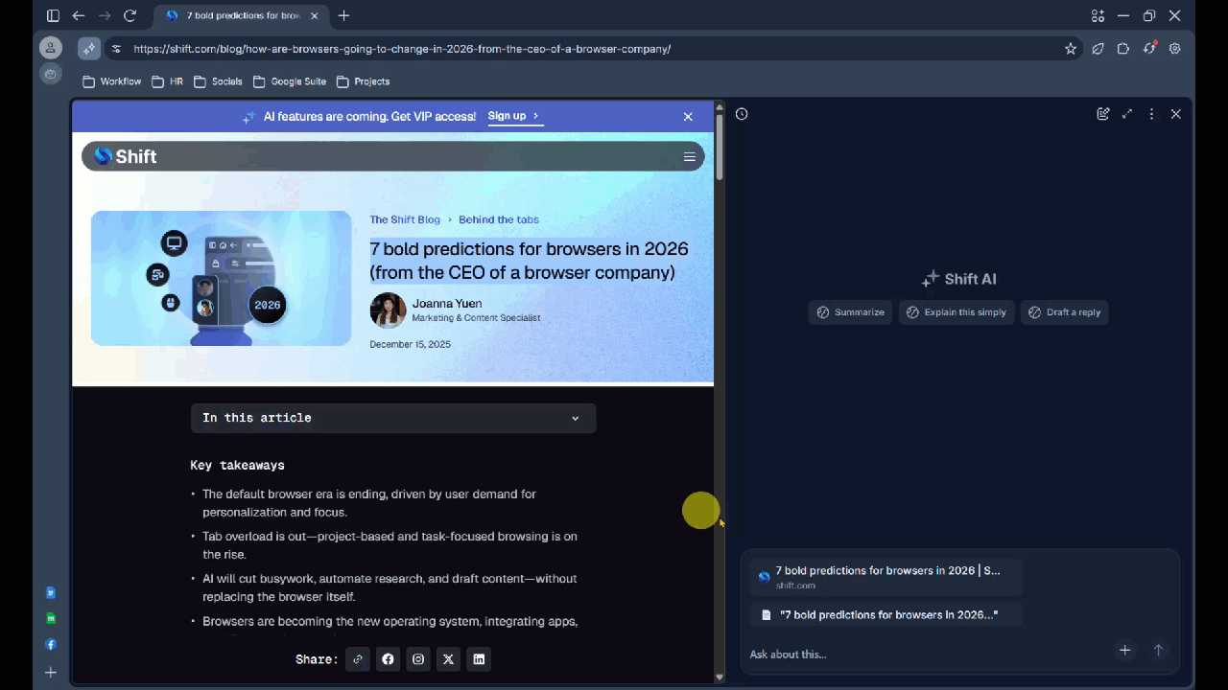This screenshot has height=690, width=1228.
Task: Share the article on X
Action: [448, 659]
